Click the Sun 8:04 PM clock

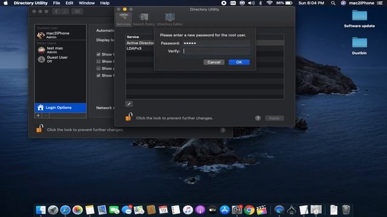pyautogui.click(x=311, y=3)
